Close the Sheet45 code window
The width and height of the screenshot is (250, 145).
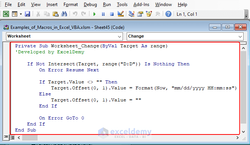coord(241,27)
